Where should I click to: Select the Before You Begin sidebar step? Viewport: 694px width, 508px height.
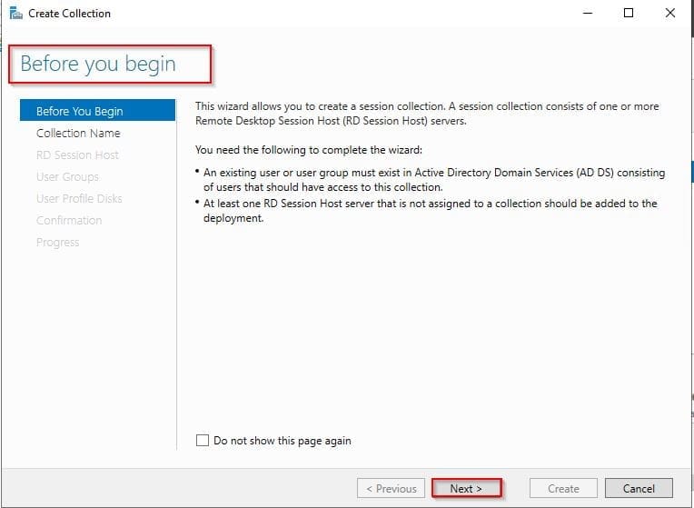(79, 112)
